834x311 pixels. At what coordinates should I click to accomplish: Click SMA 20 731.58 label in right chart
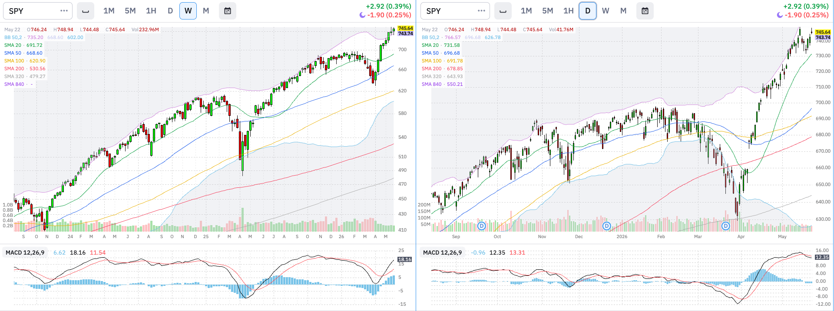(440, 45)
